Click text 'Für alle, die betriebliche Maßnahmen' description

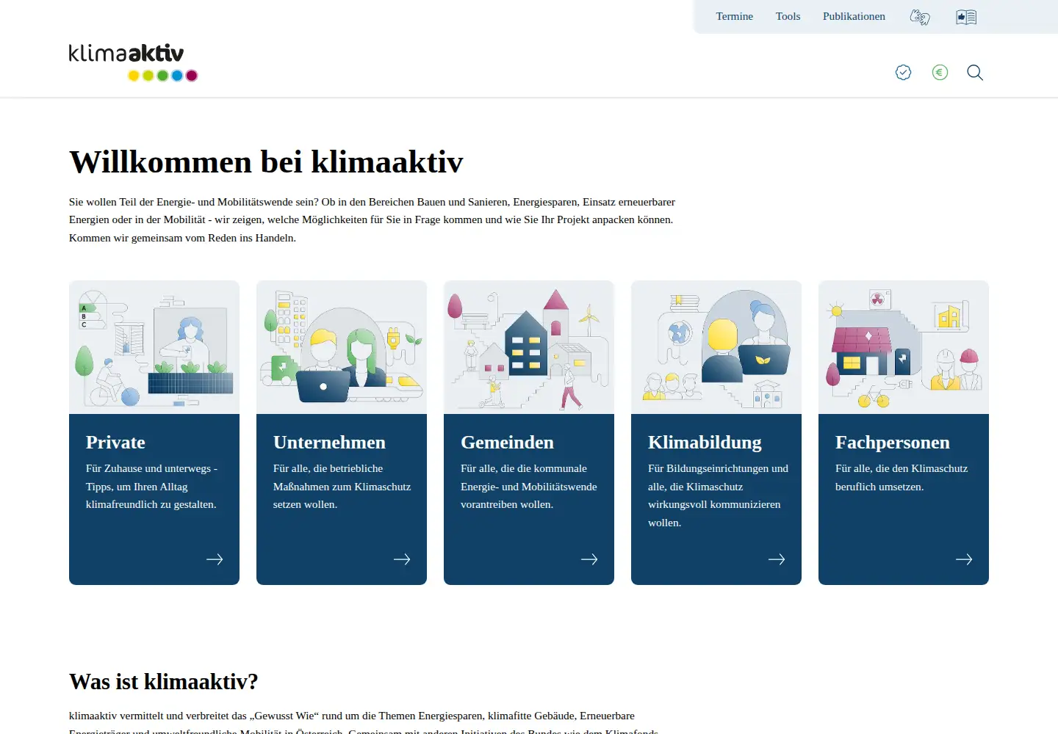coord(342,487)
